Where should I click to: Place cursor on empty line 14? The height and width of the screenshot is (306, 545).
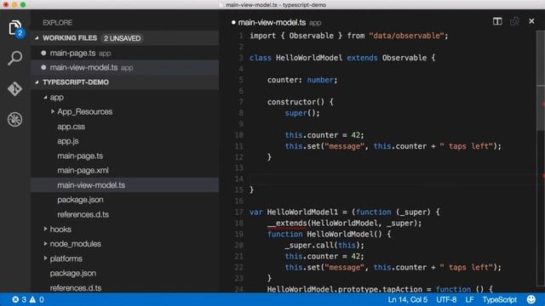(393, 179)
